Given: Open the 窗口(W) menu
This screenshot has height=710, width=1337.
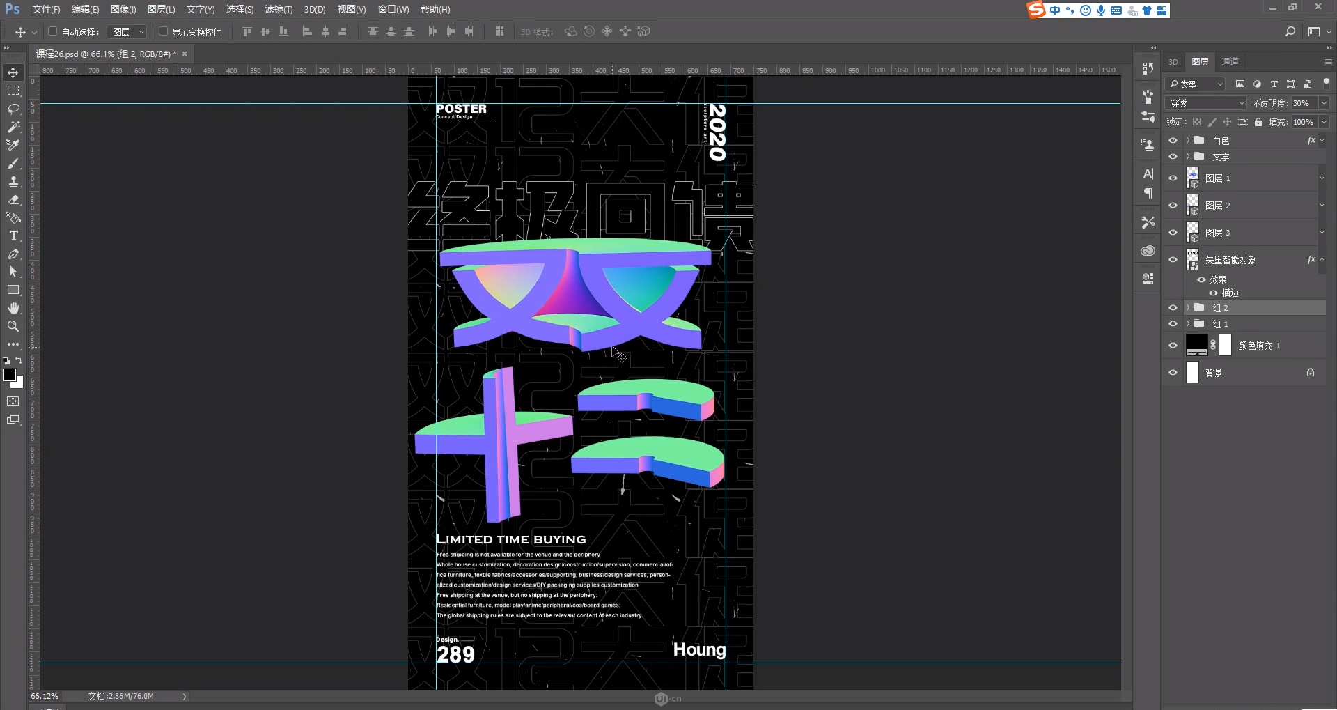Looking at the screenshot, I should tap(393, 9).
